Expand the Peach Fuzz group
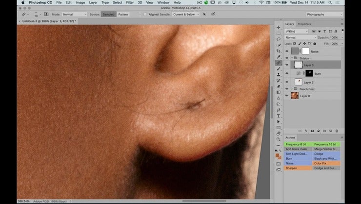The image size is (361, 204). [x=292, y=89]
